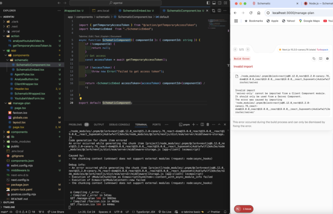Click the code minimap preview
This screenshot has height=214, width=333.
tap(217, 24)
